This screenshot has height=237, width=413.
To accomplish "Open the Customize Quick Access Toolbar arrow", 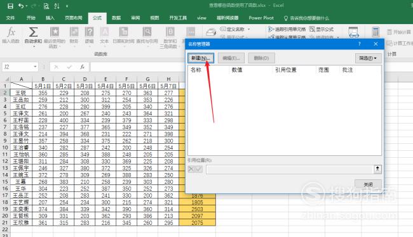I will point(67,6).
